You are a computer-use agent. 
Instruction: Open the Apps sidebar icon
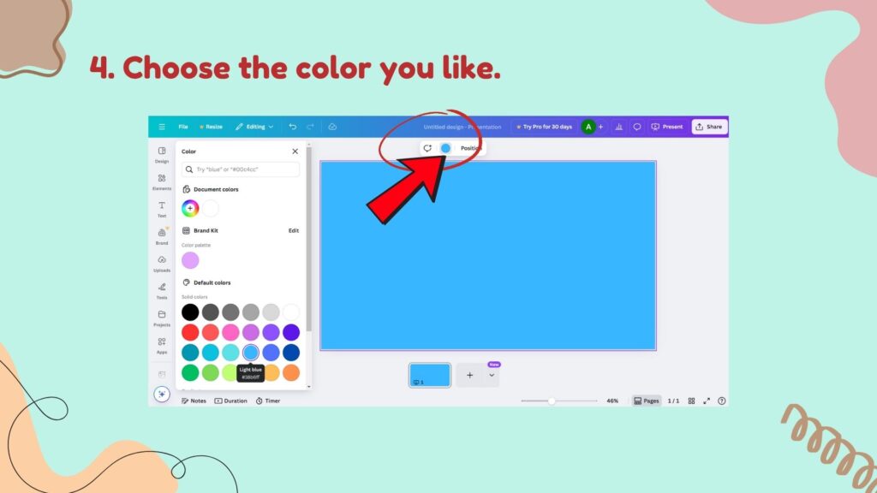pyautogui.click(x=162, y=344)
